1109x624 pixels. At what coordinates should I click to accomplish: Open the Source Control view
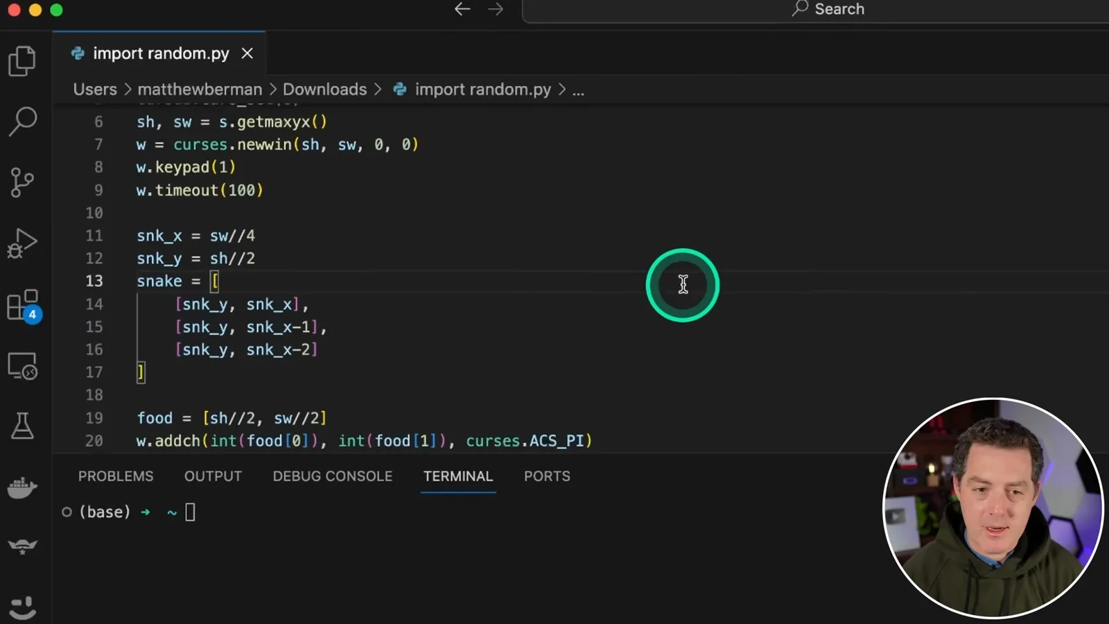(x=22, y=182)
